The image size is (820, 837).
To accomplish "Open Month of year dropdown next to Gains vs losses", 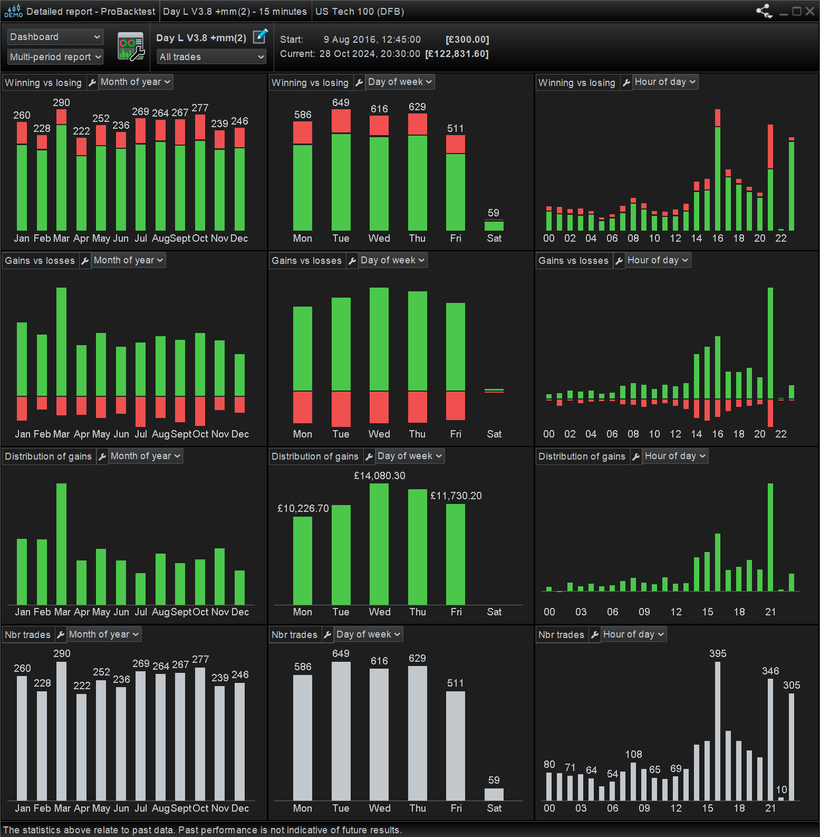I will [x=129, y=260].
